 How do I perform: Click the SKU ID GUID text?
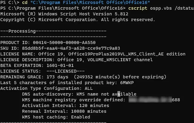pyautogui.click(x=71, y=48)
